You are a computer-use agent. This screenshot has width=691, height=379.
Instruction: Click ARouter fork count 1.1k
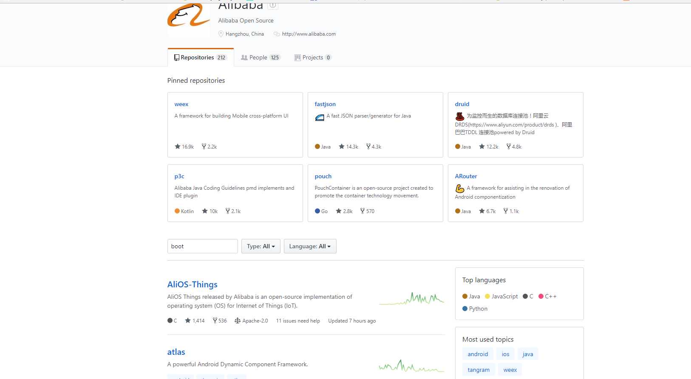(x=511, y=211)
